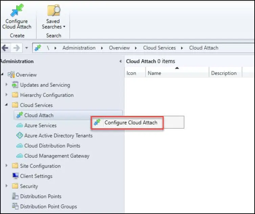Collapse the Cloud Services node

tap(6, 105)
